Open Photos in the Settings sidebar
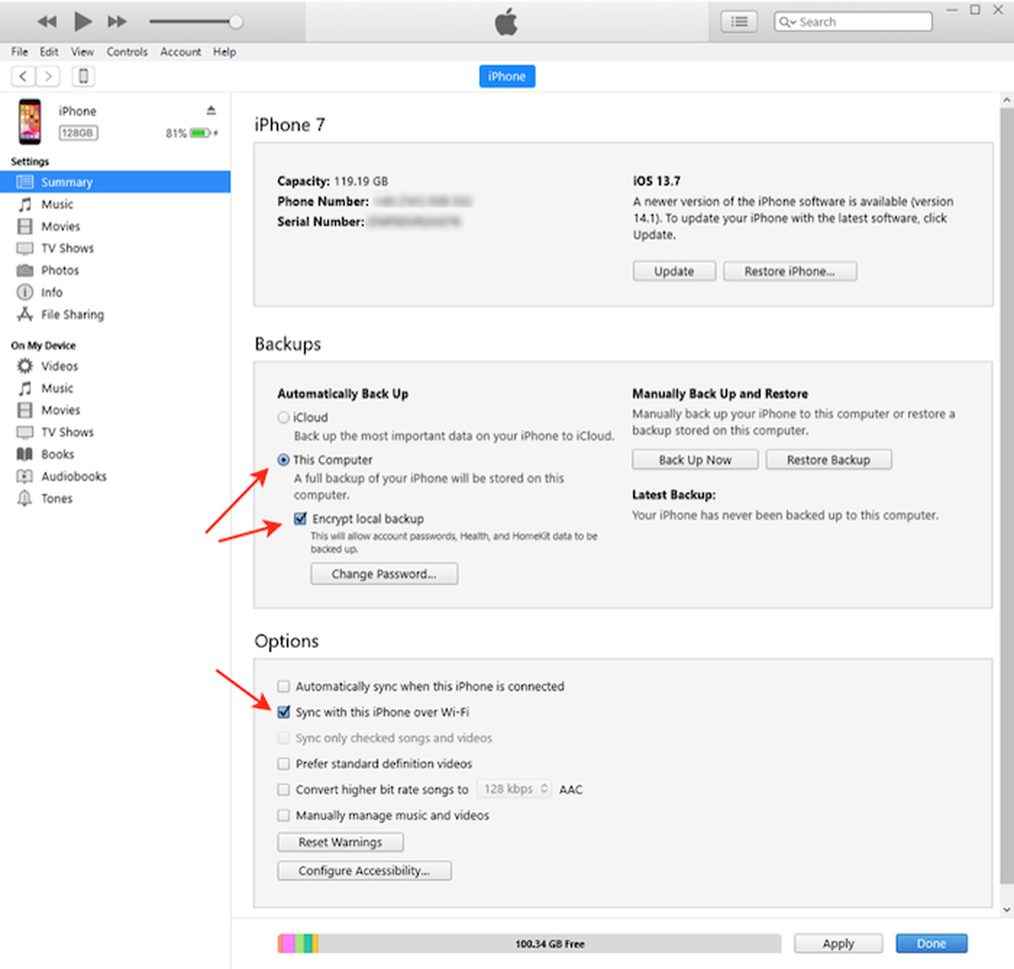Image resolution: width=1014 pixels, height=969 pixels. (x=59, y=270)
